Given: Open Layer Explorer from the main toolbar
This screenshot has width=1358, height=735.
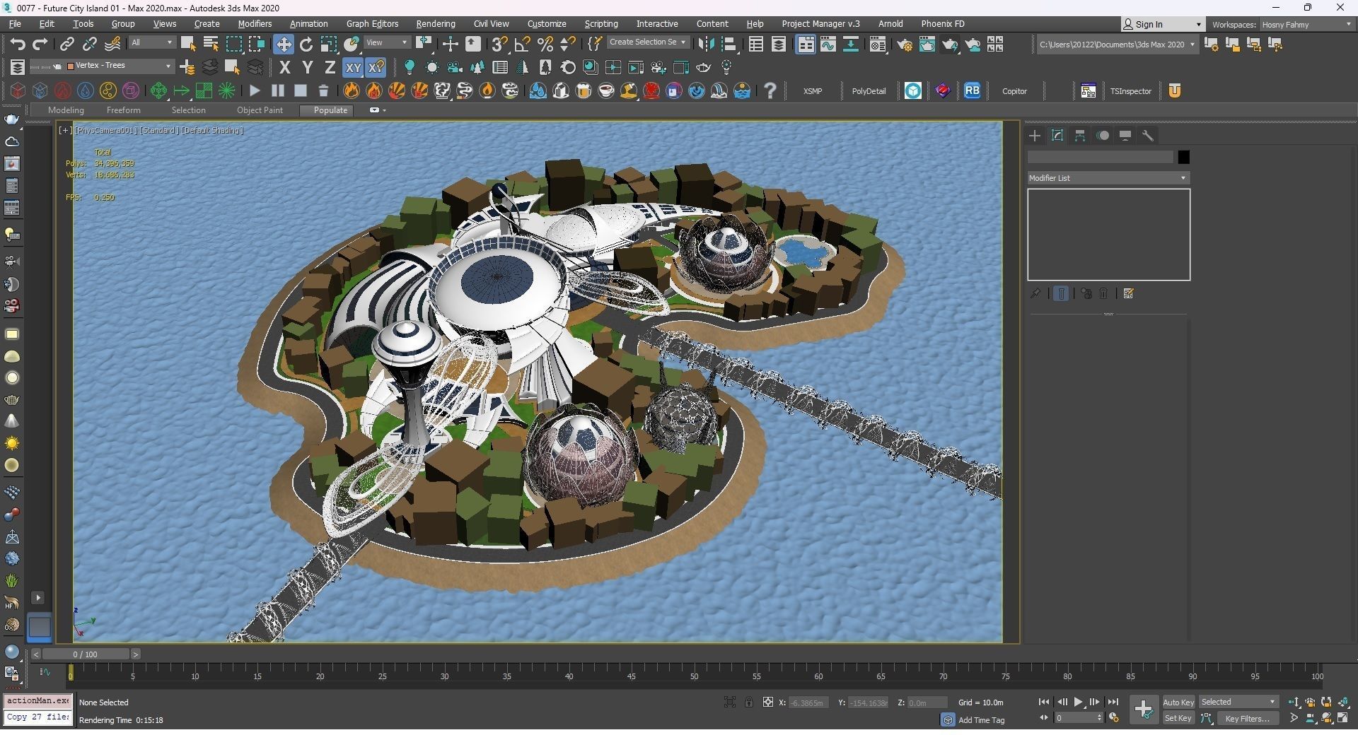Looking at the screenshot, I should (778, 45).
